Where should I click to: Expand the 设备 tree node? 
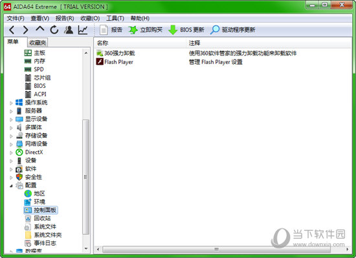pyautogui.click(x=11, y=161)
